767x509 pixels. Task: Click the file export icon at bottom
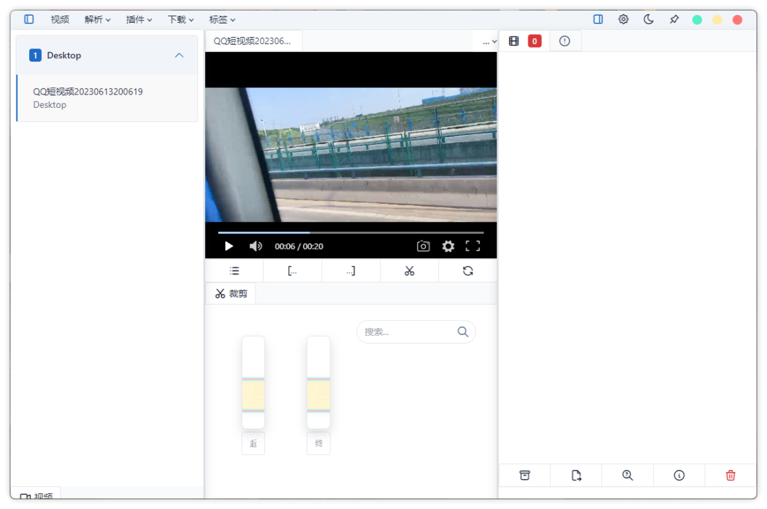pyautogui.click(x=577, y=476)
